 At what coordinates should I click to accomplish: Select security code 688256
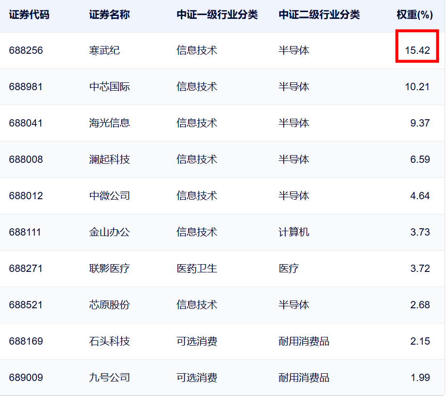[x=26, y=50]
